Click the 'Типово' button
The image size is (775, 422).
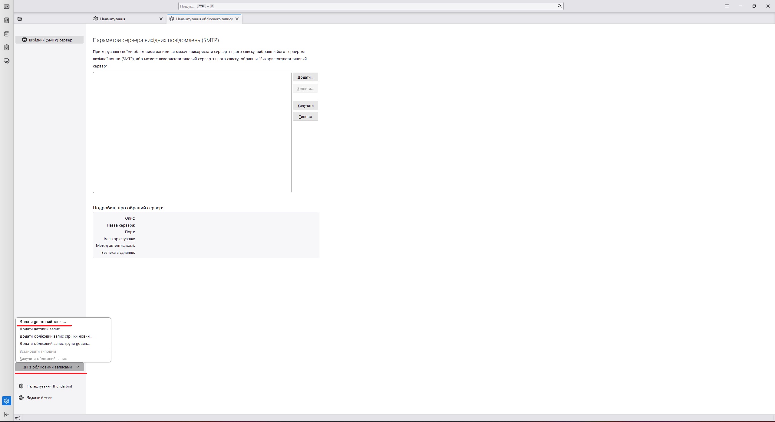(305, 116)
